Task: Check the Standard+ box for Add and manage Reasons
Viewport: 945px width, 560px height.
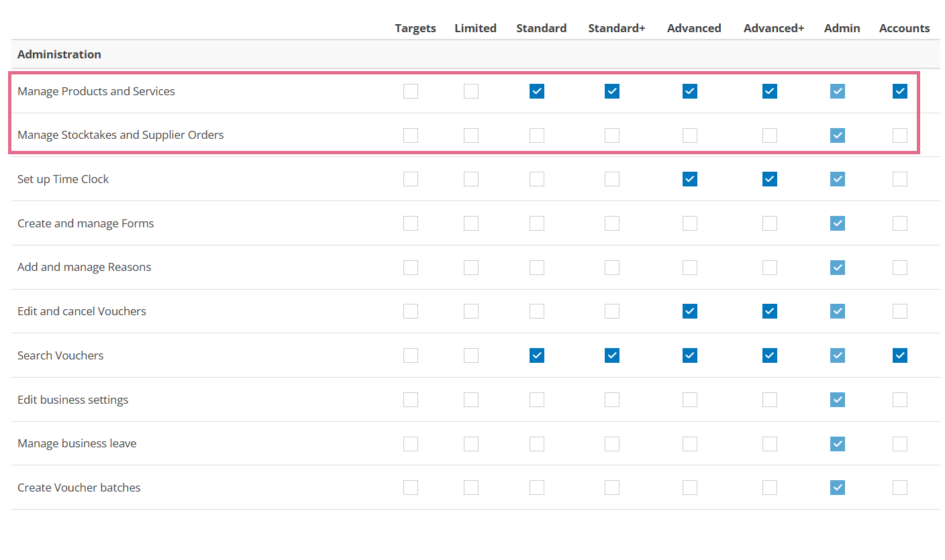Action: 611,267
